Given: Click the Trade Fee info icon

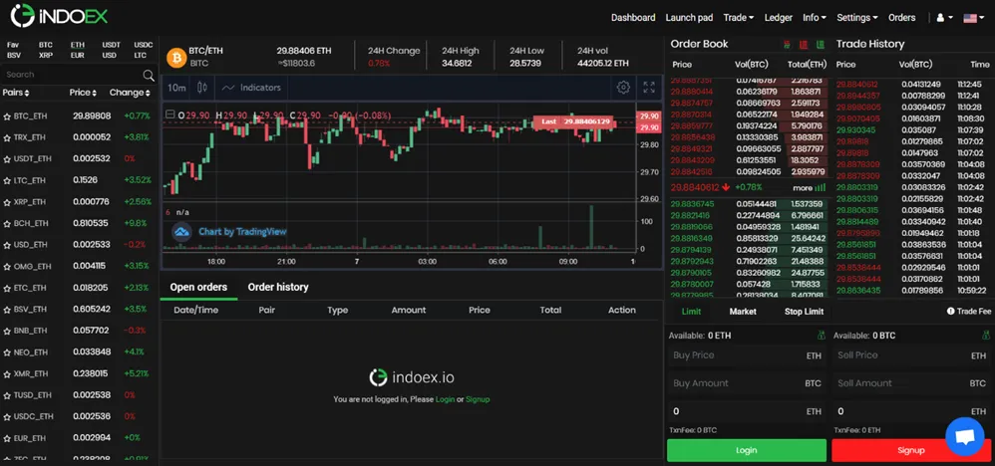Looking at the screenshot, I should pyautogui.click(x=950, y=312).
